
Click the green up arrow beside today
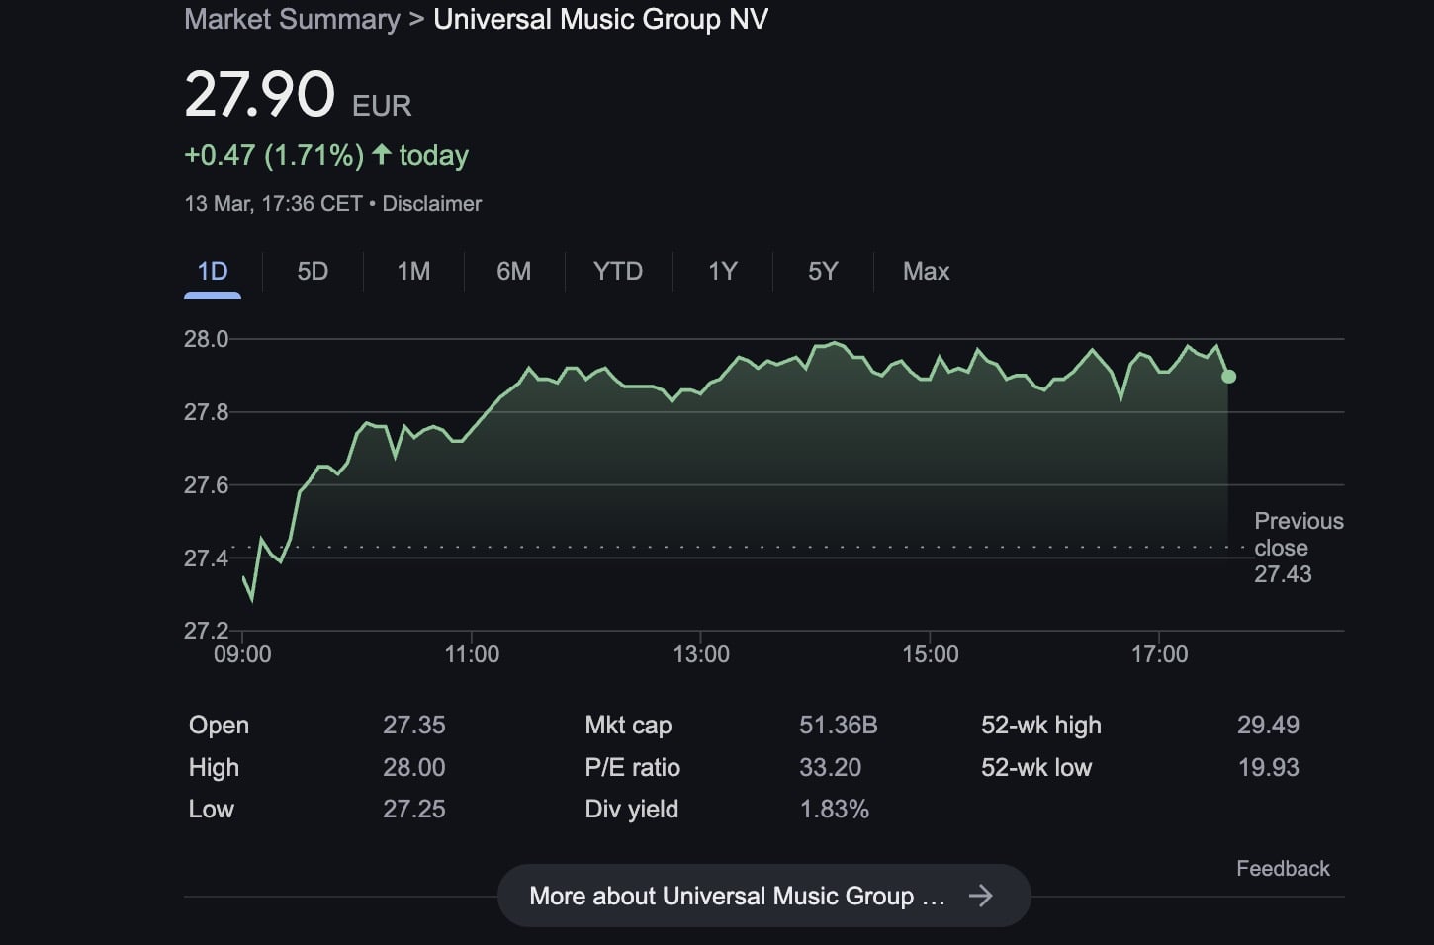tap(382, 155)
